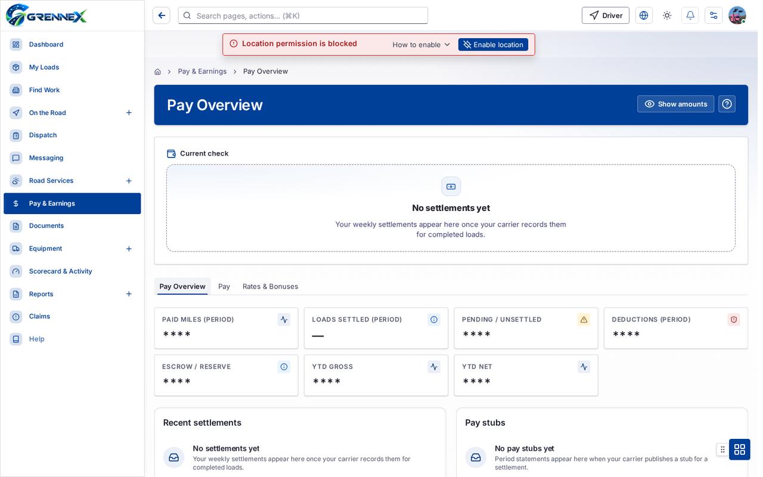Open the language globe icon

point(644,16)
